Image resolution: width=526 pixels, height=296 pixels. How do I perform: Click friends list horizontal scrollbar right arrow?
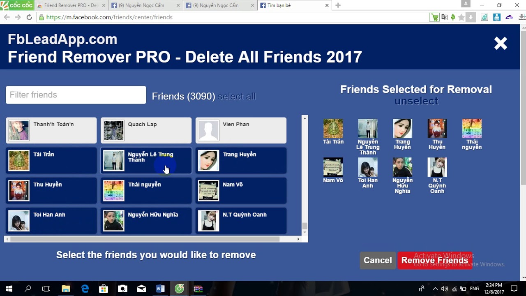click(x=298, y=239)
